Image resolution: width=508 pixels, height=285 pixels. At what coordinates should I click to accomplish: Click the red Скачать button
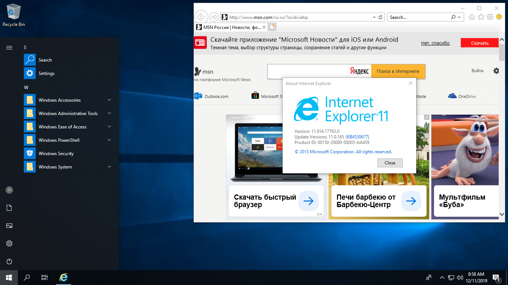[x=480, y=43]
